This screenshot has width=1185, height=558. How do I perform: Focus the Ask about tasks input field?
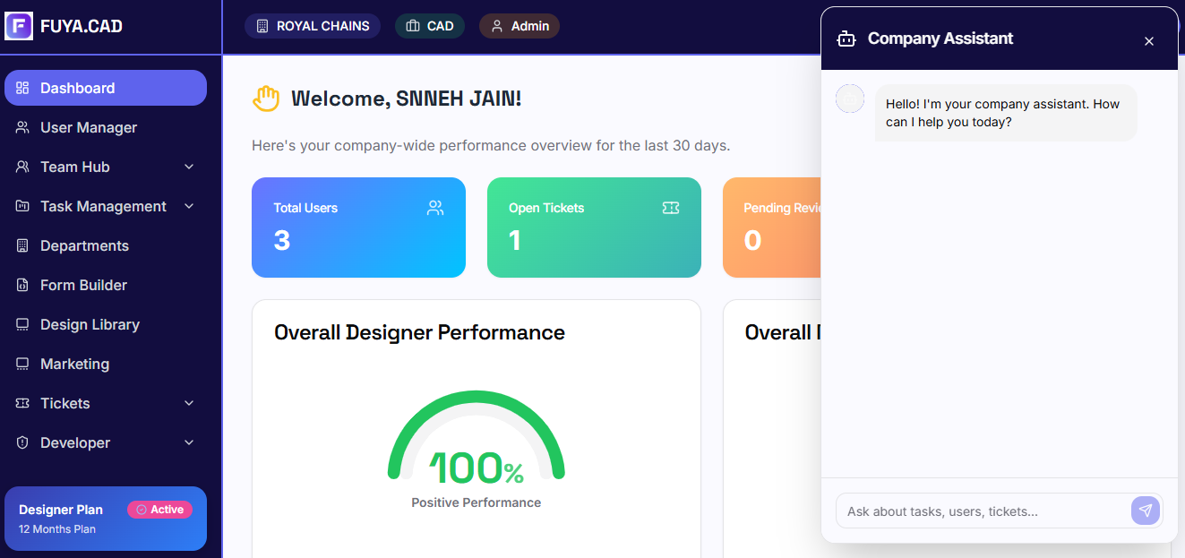point(983,511)
